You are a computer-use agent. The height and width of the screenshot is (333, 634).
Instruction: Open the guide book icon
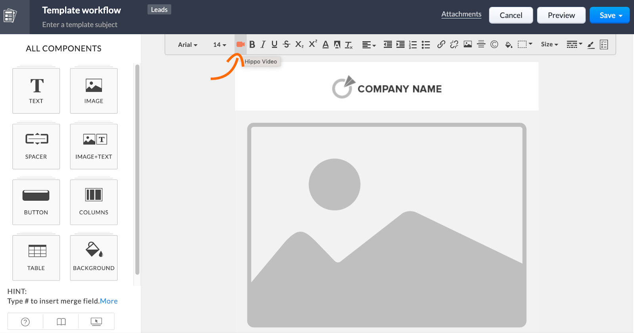tap(61, 322)
